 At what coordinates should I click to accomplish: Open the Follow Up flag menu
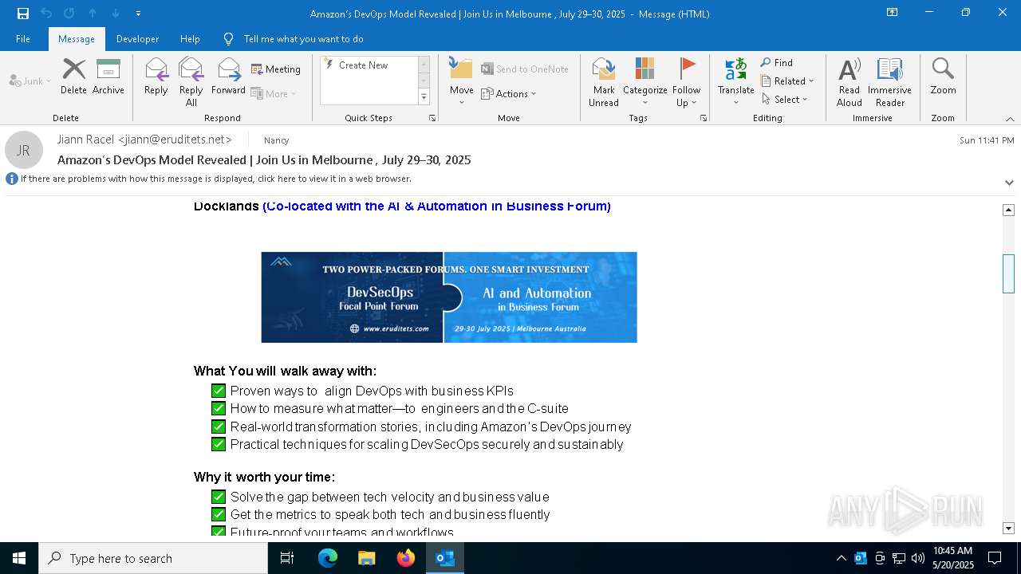pyautogui.click(x=686, y=82)
